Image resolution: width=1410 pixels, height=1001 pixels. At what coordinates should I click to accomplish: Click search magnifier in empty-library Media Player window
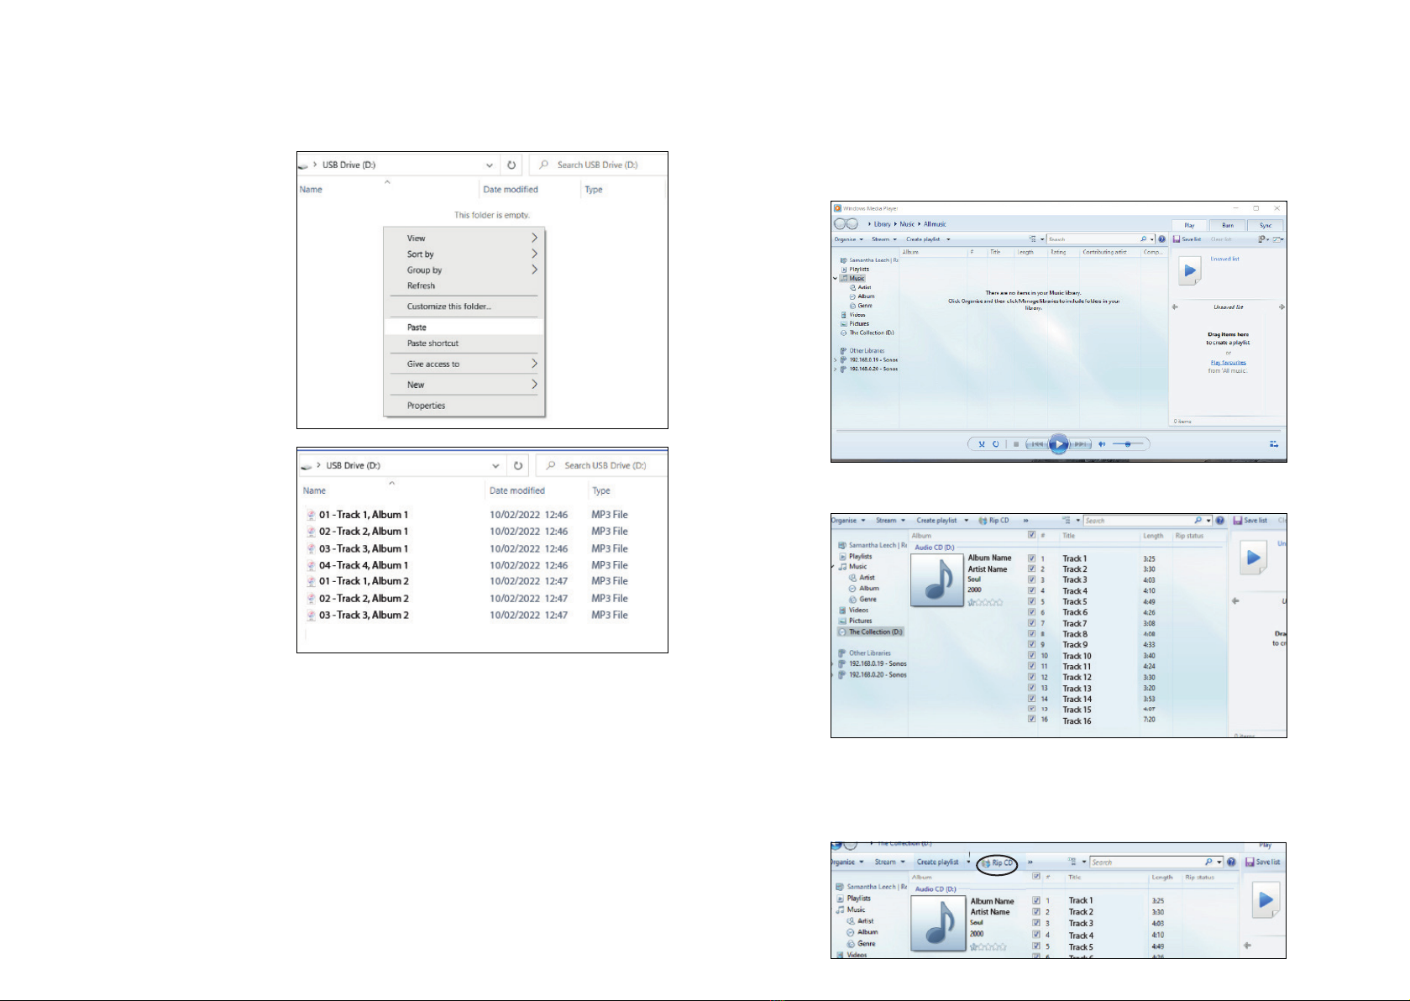point(1143,239)
